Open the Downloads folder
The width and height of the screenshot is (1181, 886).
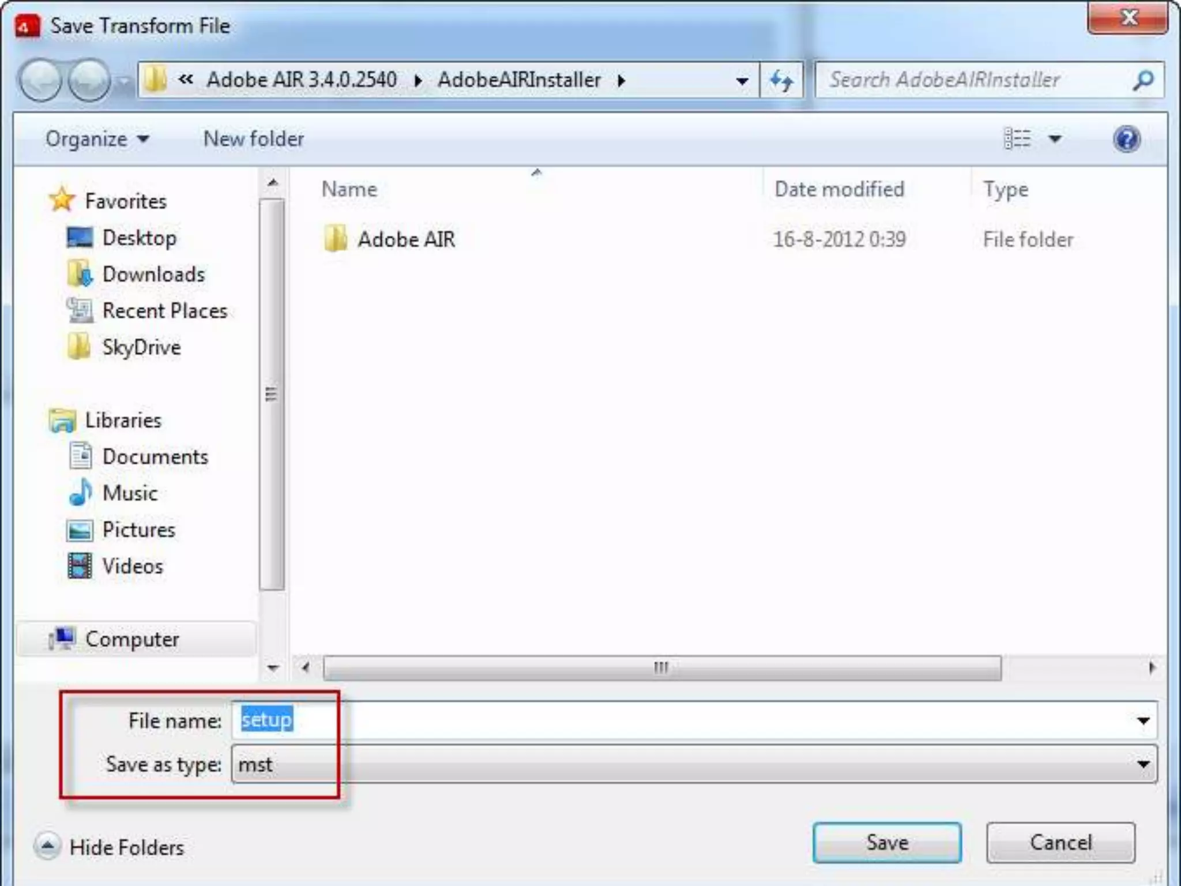pos(153,274)
